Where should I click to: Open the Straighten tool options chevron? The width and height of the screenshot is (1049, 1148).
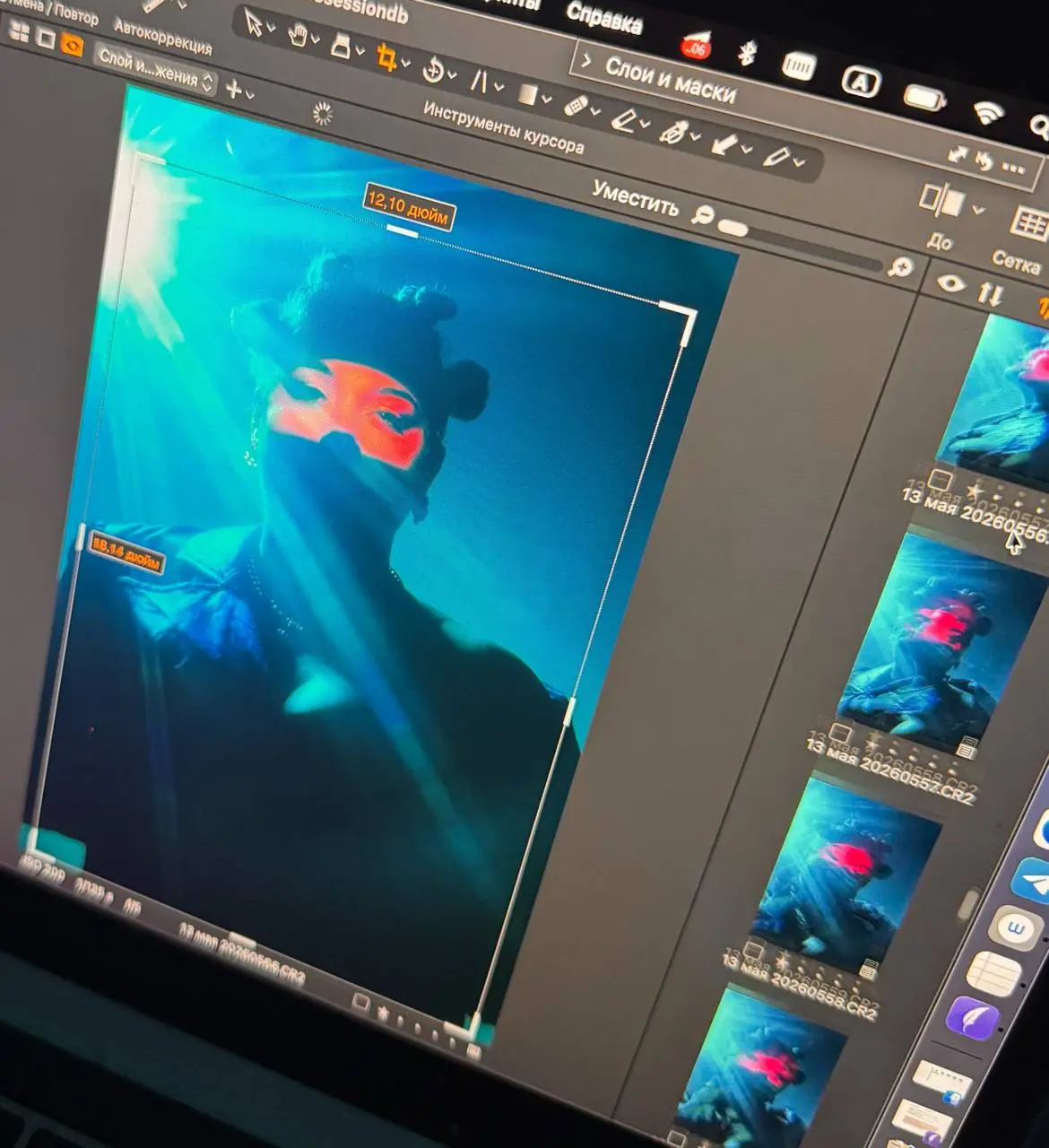tap(452, 75)
